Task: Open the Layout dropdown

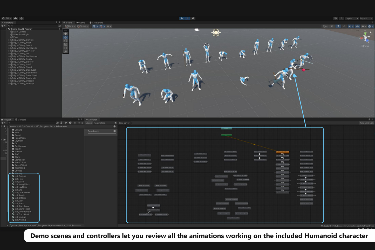Action: pyautogui.click(x=366, y=18)
